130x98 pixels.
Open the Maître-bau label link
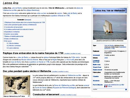(97, 65)
